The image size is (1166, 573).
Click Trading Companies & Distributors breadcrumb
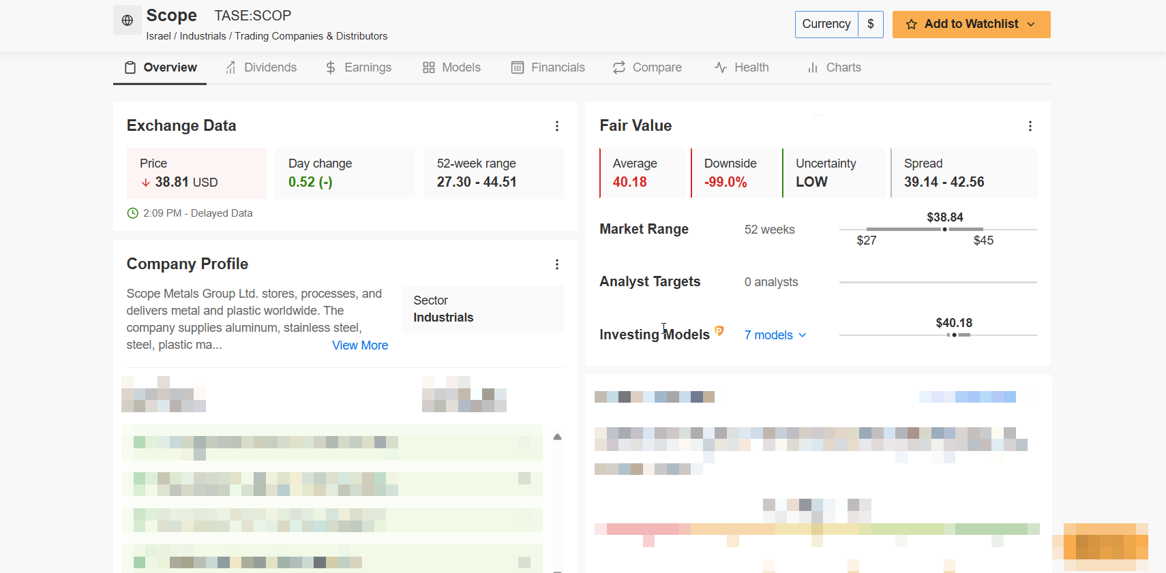[x=311, y=36]
